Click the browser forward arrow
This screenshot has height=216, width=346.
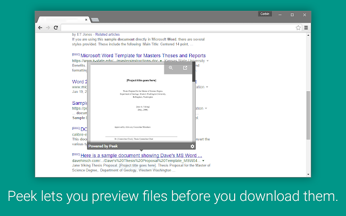coord(48,28)
